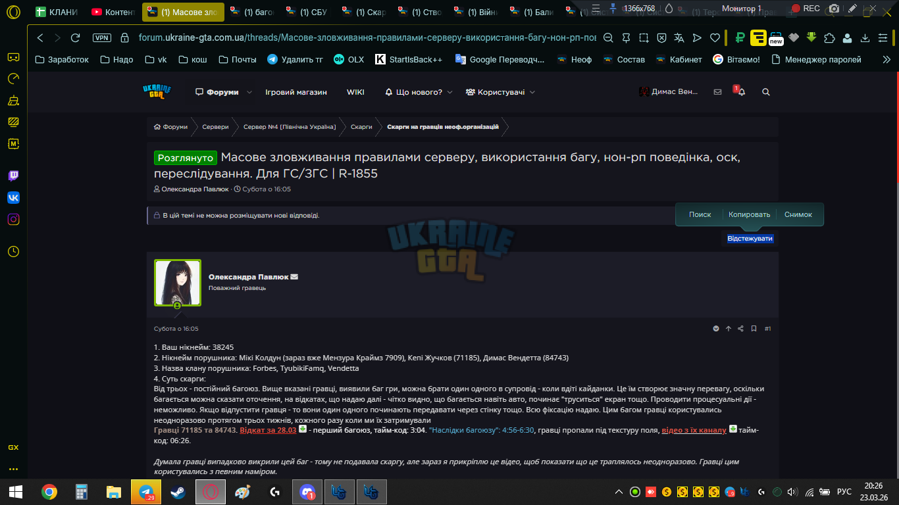The height and width of the screenshot is (505, 899).
Task: Open OLX bookmark
Action: pyautogui.click(x=349, y=59)
